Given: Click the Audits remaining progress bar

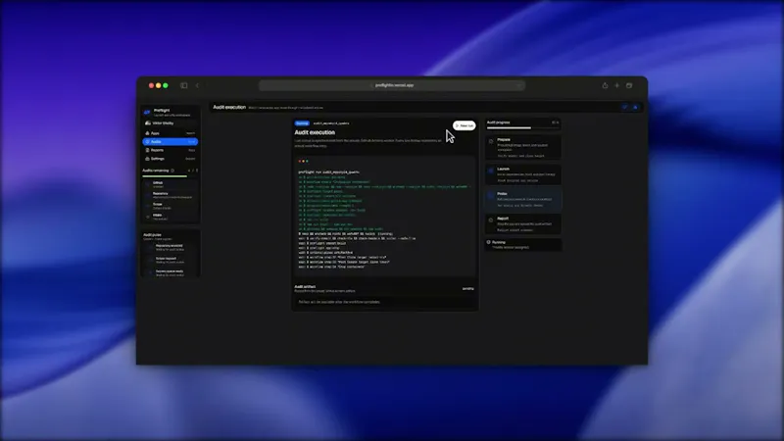Looking at the screenshot, I should (x=170, y=176).
